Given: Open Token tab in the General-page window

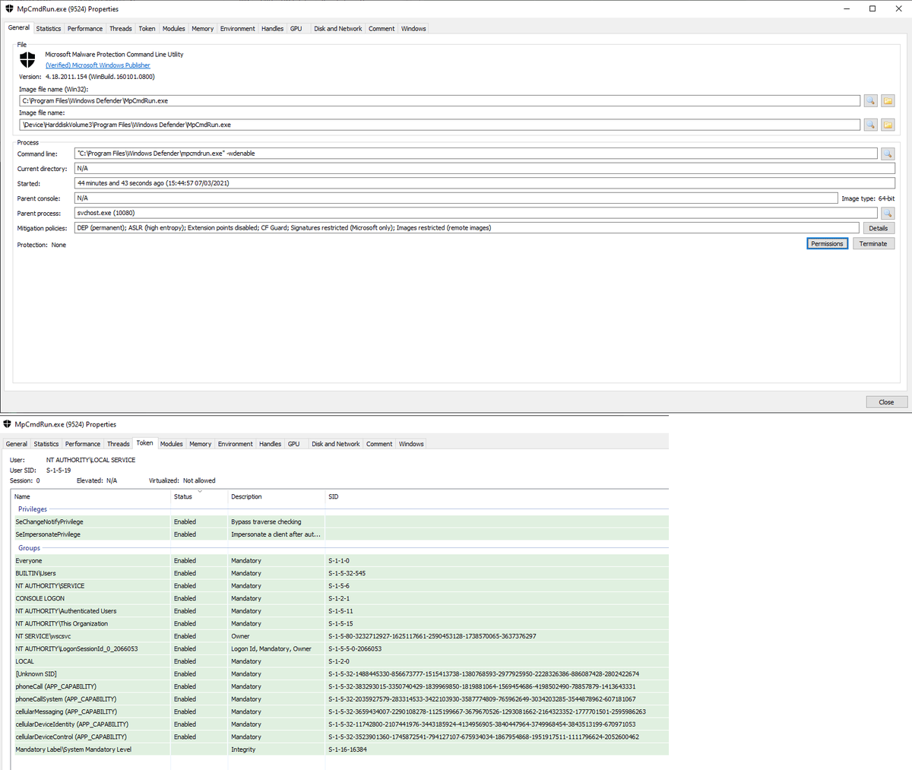Looking at the screenshot, I should click(x=147, y=29).
